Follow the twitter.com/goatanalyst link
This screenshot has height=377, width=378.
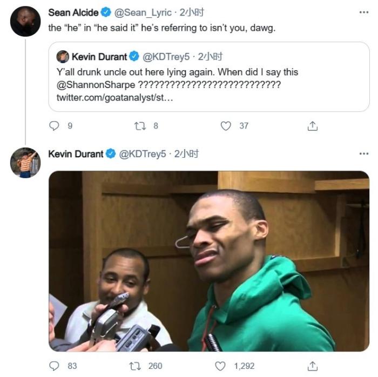(114, 98)
